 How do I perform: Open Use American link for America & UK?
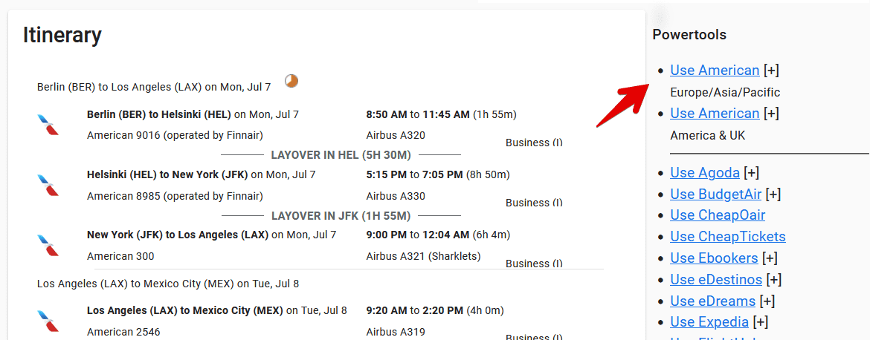[715, 114]
